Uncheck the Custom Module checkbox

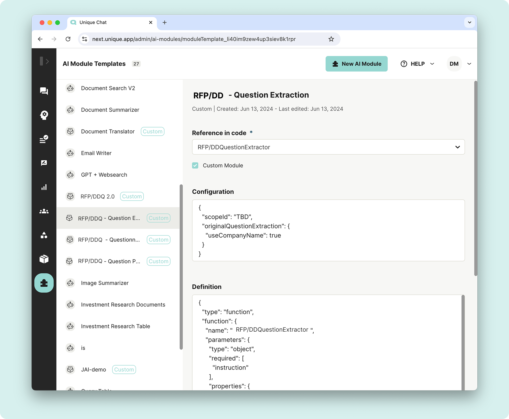[x=195, y=165]
